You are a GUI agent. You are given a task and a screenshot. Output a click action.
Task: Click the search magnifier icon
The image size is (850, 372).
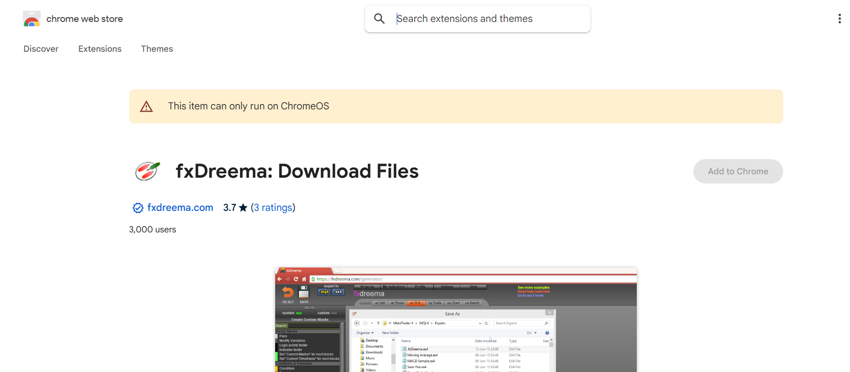tap(379, 19)
